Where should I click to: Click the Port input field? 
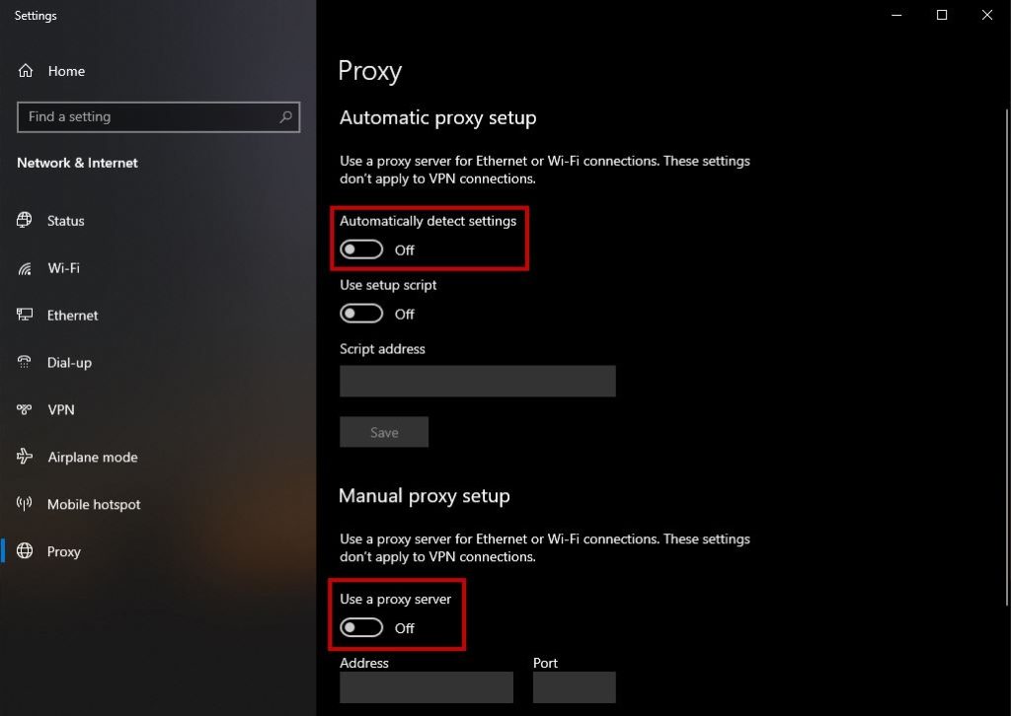pos(574,687)
